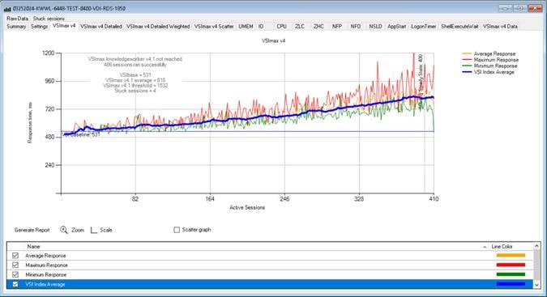
Task: Switch to the NSLD tab
Action: pos(375,27)
